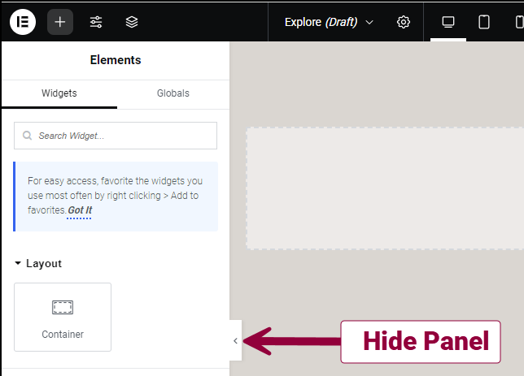Image resolution: width=524 pixels, height=376 pixels.
Task: Click the Explore (Draft) page title
Action: tap(321, 22)
